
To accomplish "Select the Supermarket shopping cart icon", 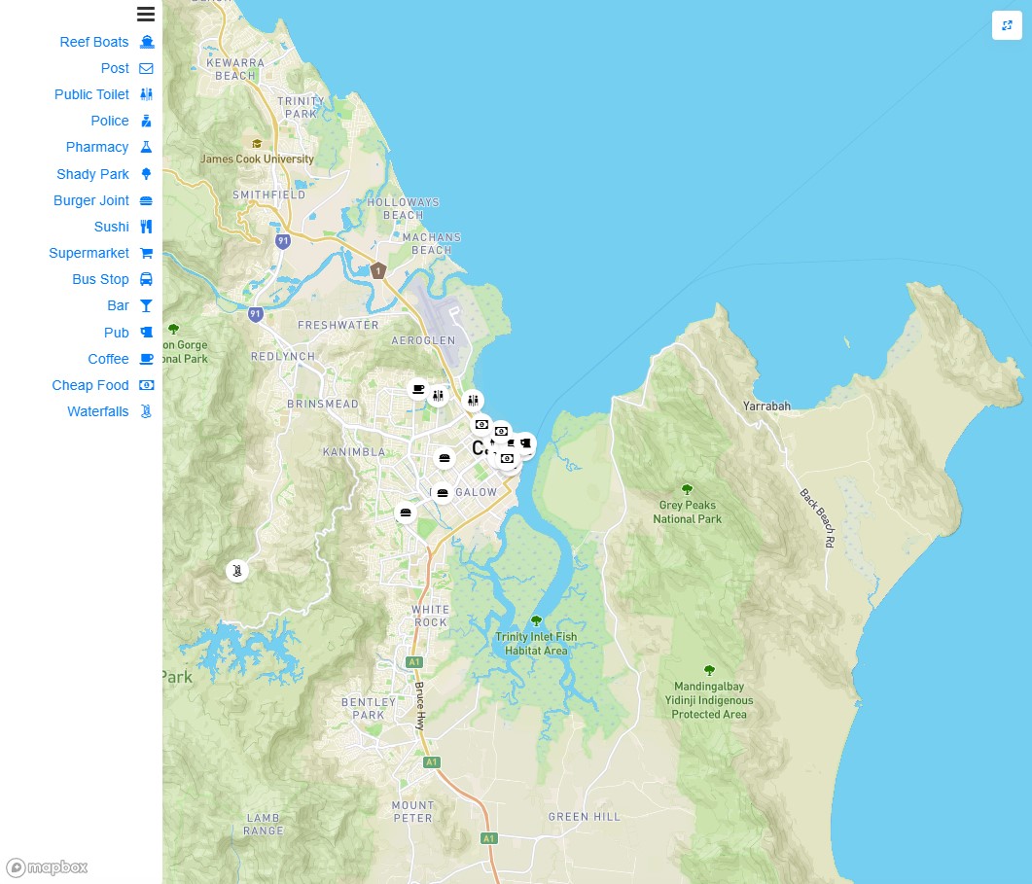I will [x=147, y=253].
